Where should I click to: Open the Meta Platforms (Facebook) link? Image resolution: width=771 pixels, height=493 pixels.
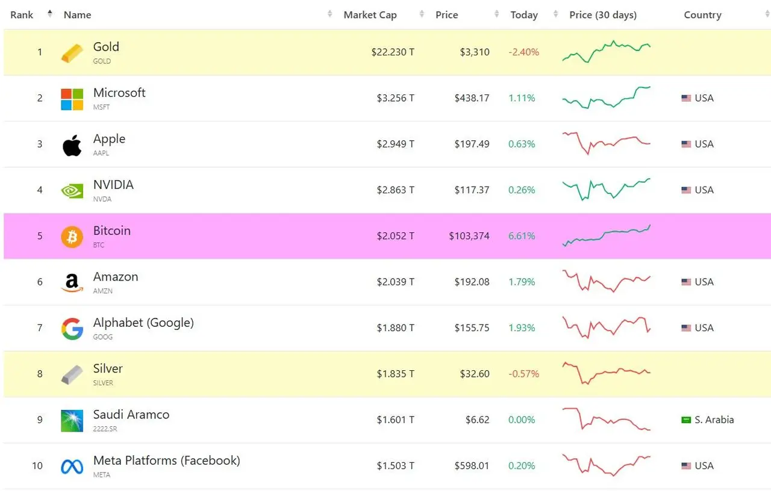(x=167, y=460)
